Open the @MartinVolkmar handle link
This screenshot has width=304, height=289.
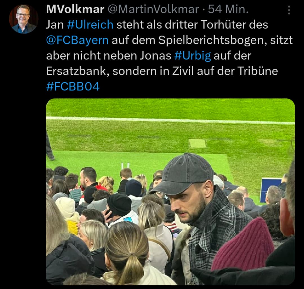[x=153, y=9]
